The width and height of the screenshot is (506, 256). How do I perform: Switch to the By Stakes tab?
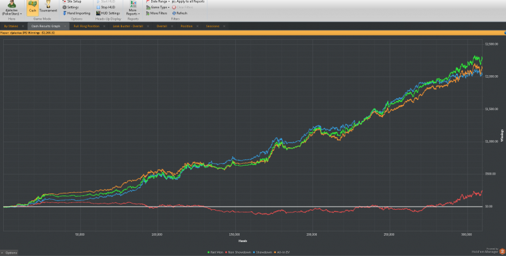point(12,26)
